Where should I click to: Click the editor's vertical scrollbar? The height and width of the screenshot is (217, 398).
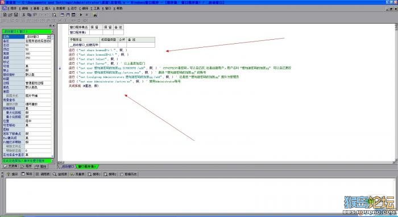coord(396,93)
